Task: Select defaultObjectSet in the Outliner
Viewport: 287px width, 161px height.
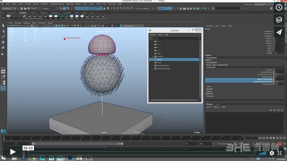Action: [164, 69]
